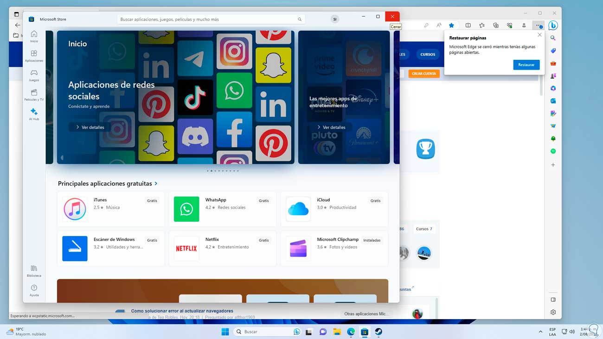This screenshot has width=603, height=339.
Task: Click Gratis button for iTunes
Action: pyautogui.click(x=152, y=201)
